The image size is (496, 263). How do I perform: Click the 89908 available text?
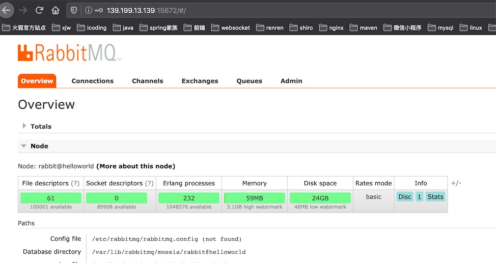117,207
